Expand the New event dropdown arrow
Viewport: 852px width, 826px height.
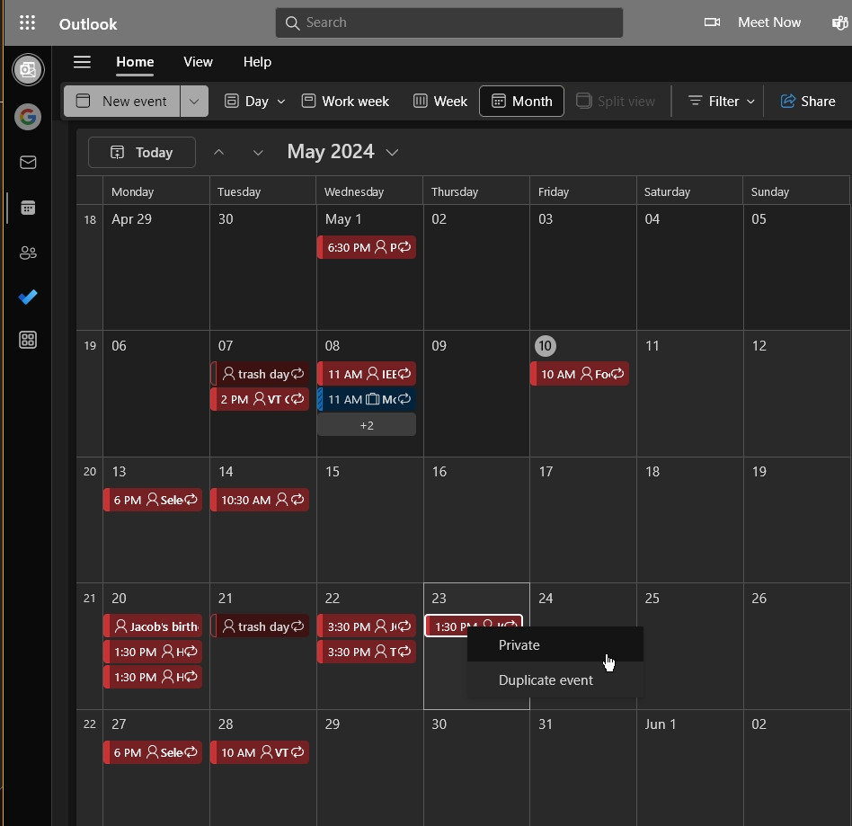[194, 101]
